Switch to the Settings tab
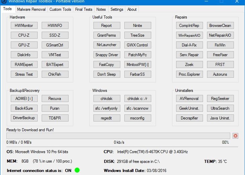Viewport: 245px width, 175px height. 117,9
